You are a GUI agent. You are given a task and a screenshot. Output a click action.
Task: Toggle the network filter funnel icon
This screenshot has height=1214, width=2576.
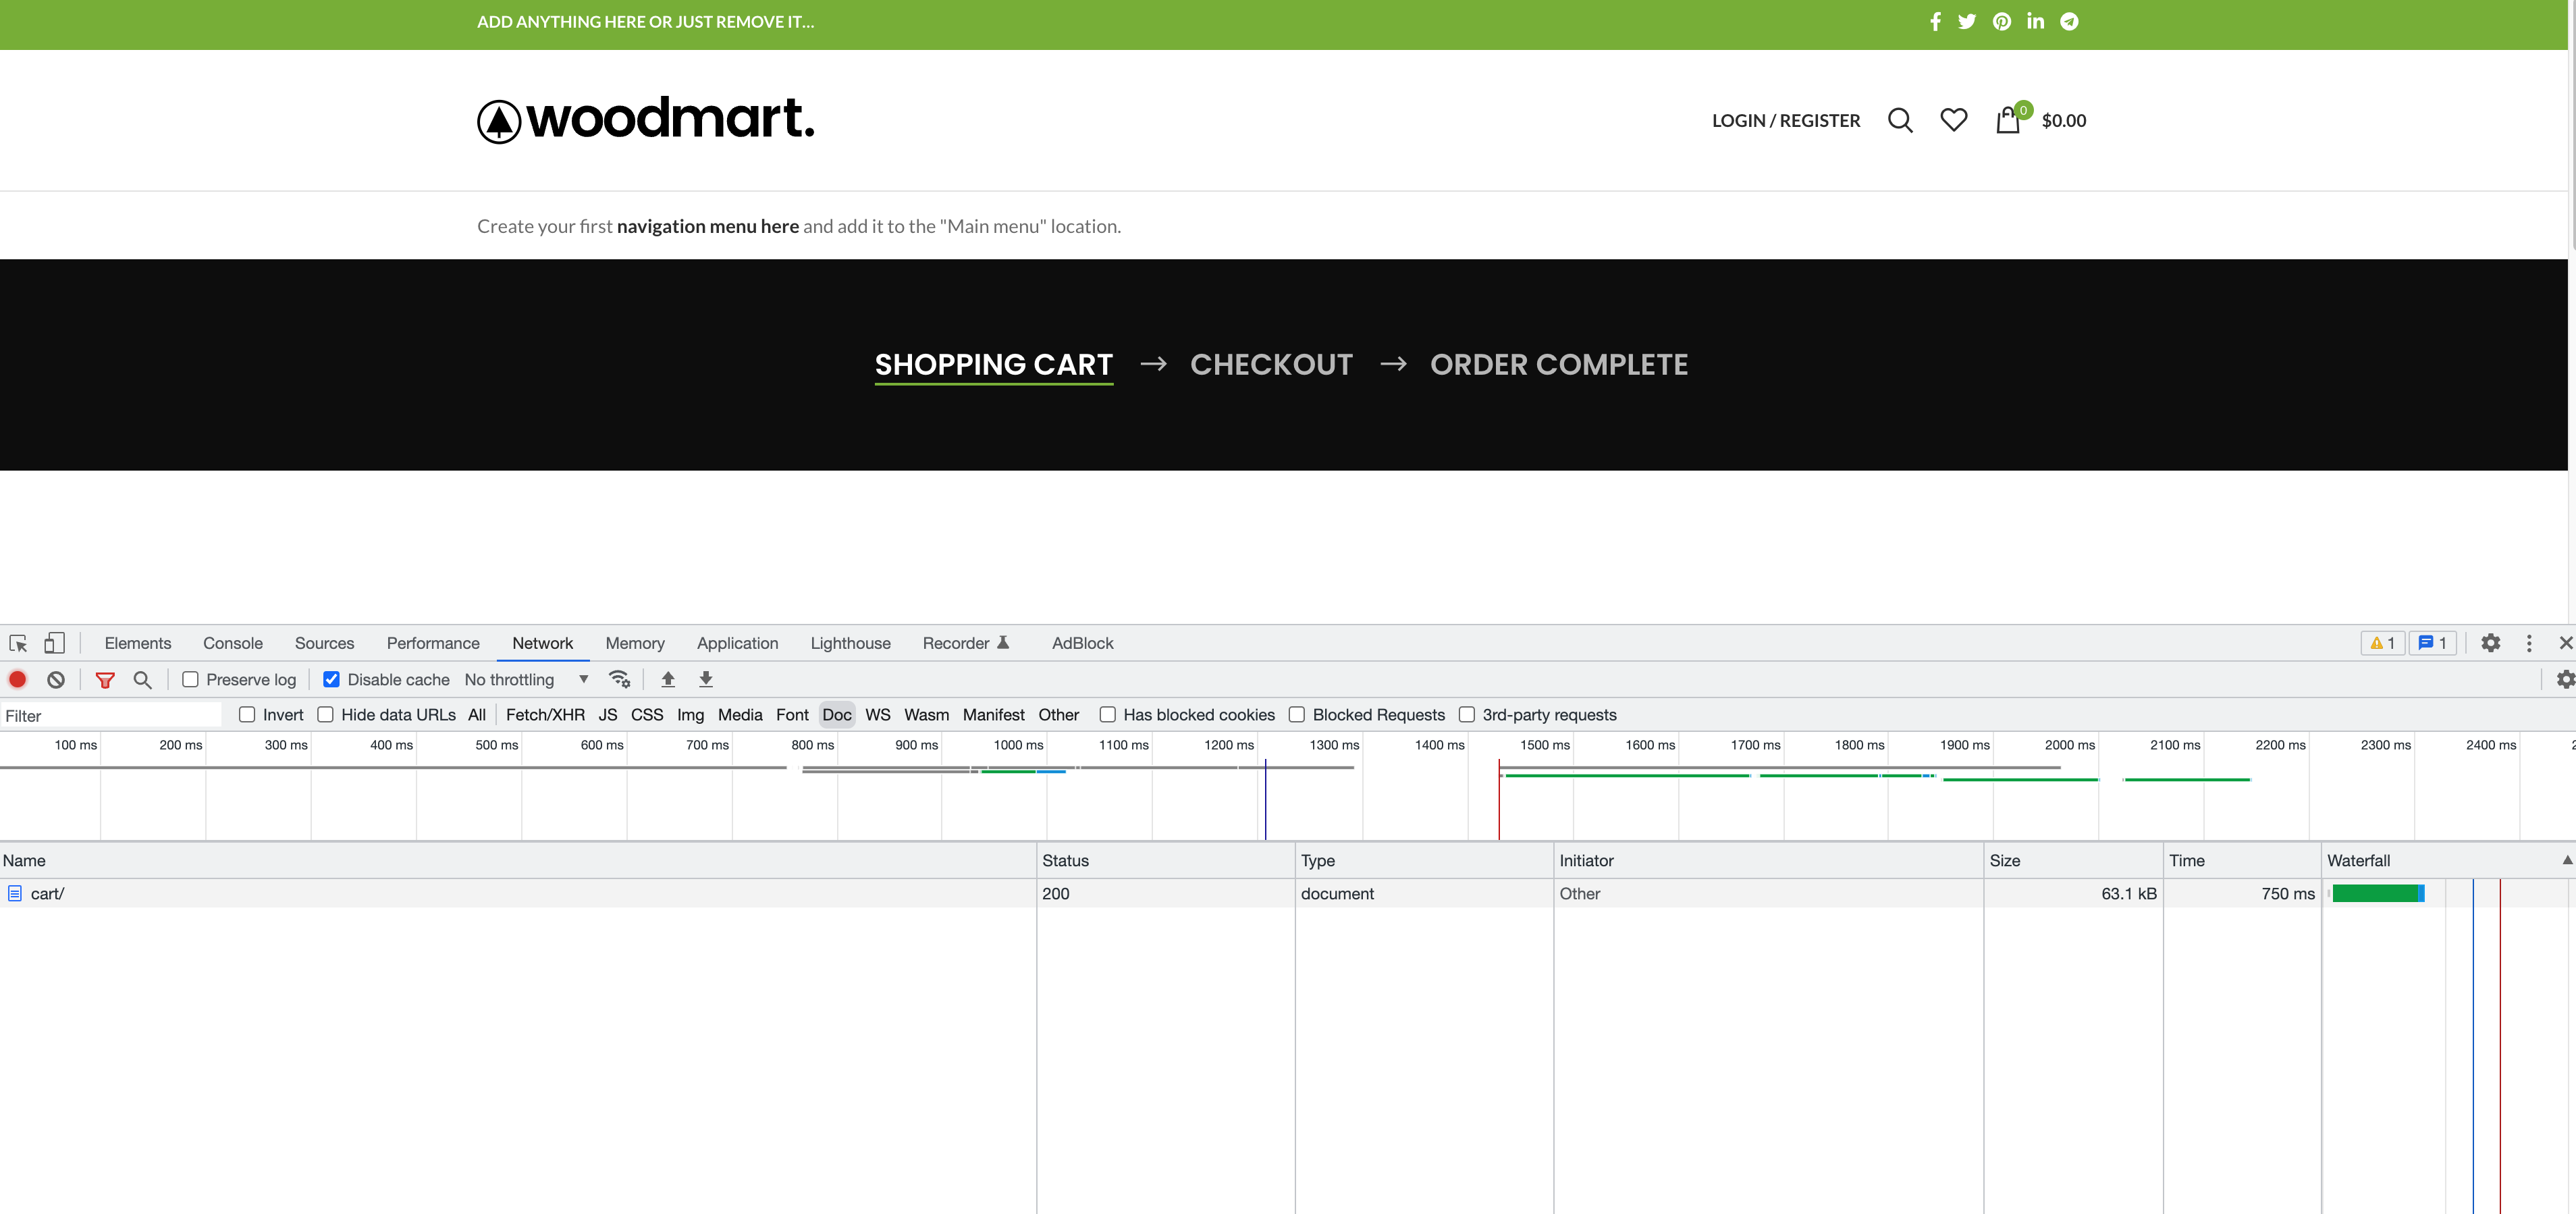(104, 679)
